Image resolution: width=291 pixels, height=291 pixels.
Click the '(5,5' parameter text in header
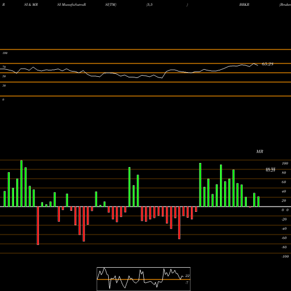pyautogui.click(x=150, y=5)
